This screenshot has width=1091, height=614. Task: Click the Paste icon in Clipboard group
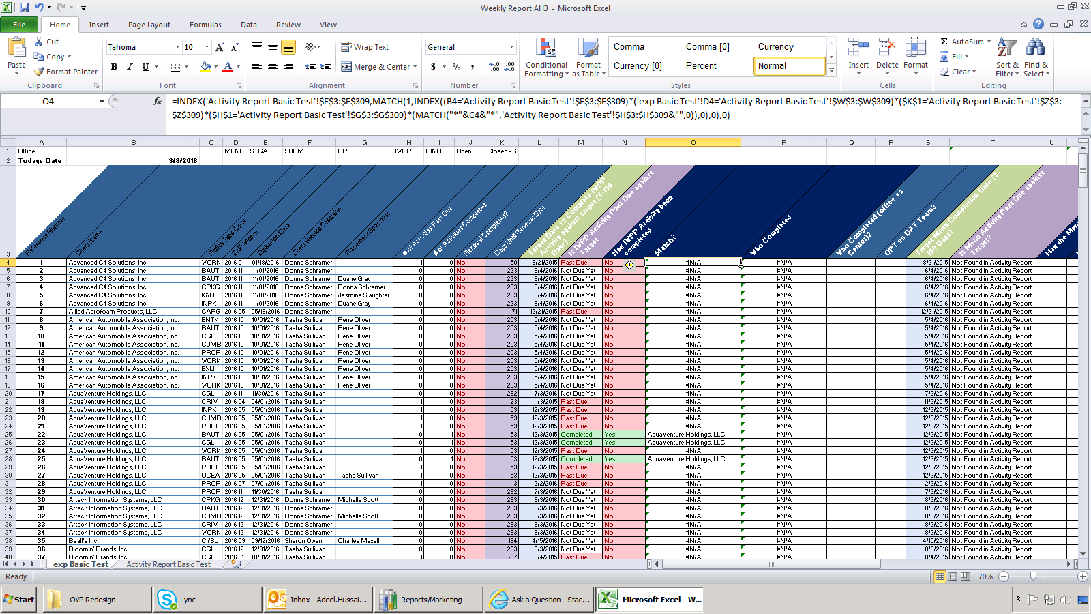(x=16, y=48)
